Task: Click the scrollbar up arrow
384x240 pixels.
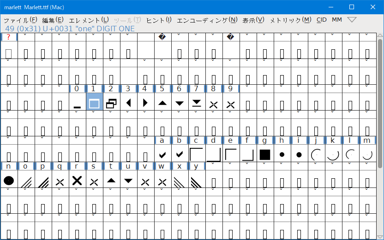Action: tap(380, 35)
